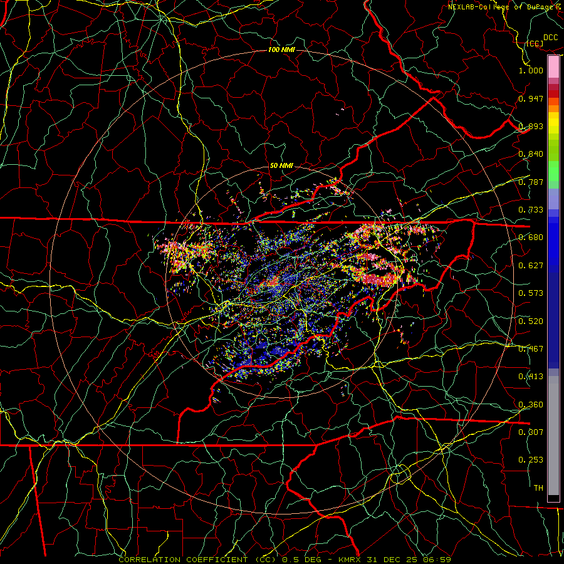
Task: Click the TH threshold label
Action: tap(538, 488)
